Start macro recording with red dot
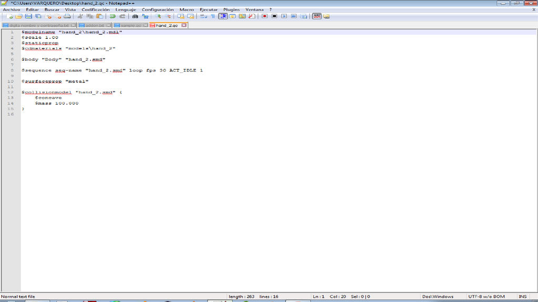538x302 pixels. click(x=265, y=16)
